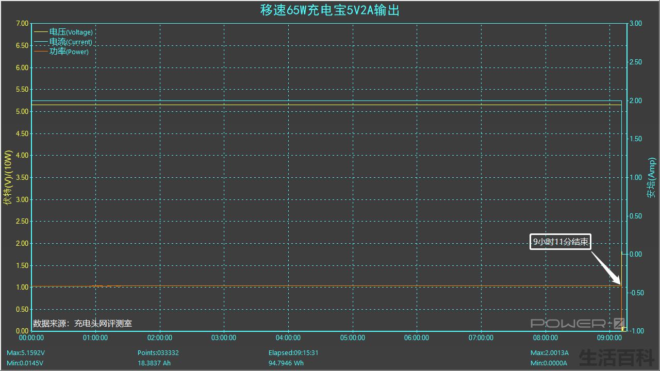This screenshot has width=660, height=371.
Task: Click the Points:033332 readout
Action: coord(158,353)
